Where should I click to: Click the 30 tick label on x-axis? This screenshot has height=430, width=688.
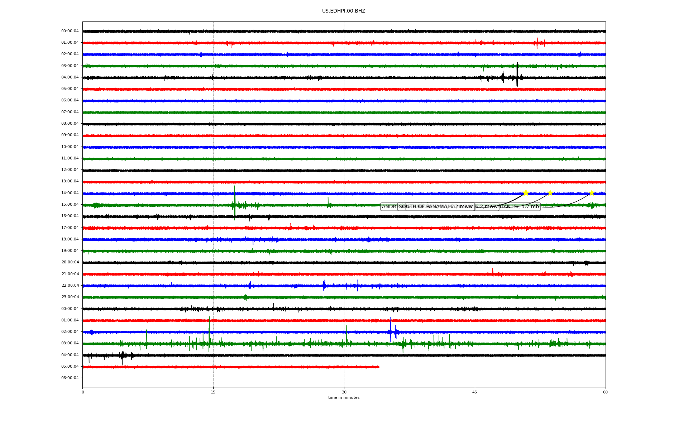344,392
